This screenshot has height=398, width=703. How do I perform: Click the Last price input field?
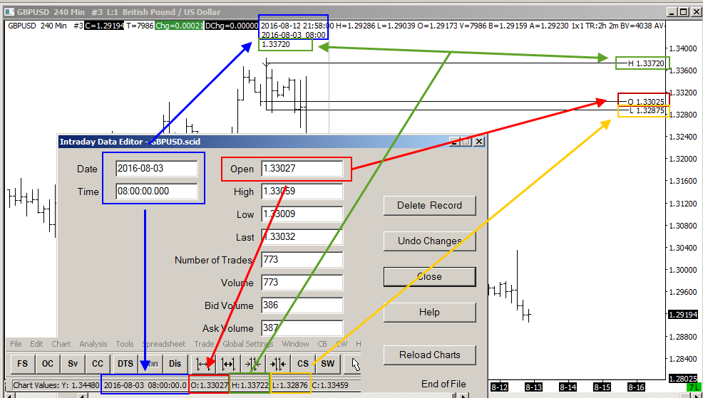click(302, 237)
